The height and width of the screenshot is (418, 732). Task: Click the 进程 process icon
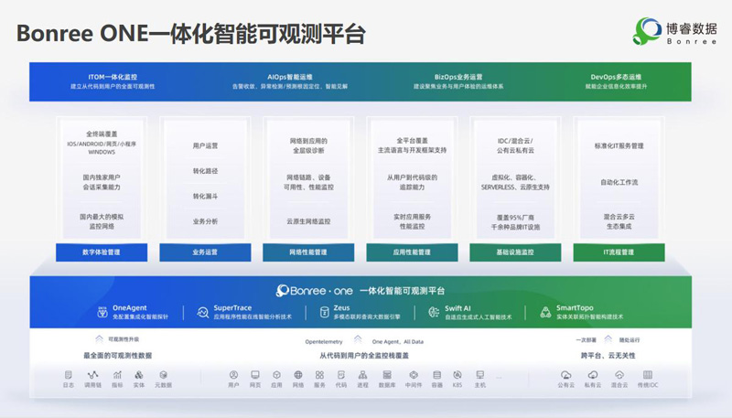[x=362, y=375]
